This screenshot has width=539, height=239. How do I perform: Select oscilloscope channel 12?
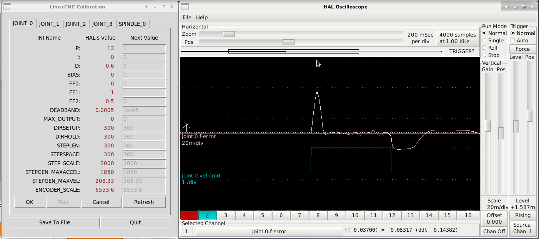tap(392, 216)
